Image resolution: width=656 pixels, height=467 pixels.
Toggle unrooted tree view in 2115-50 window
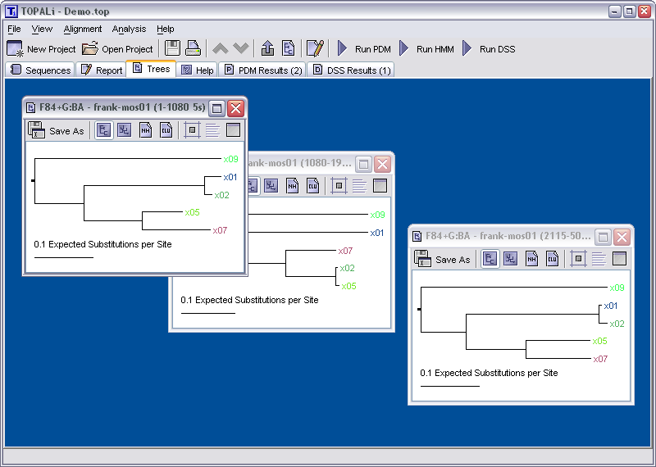tap(510, 259)
